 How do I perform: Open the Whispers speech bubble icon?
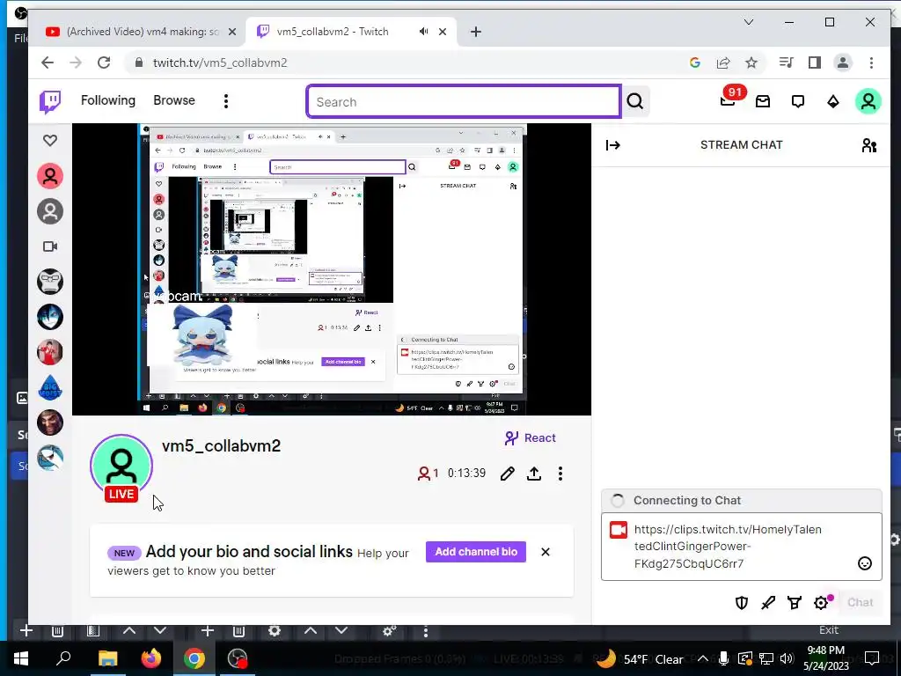797,102
